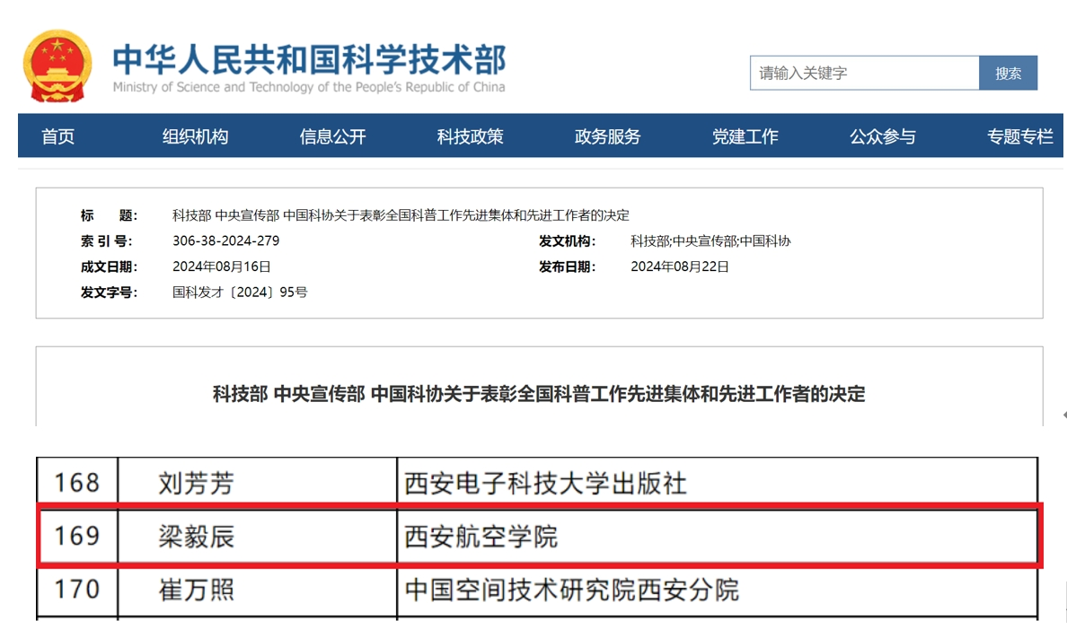Click the 中华人民共和国科学技术部 site title
This screenshot has width=1067, height=638.
pos(308,60)
